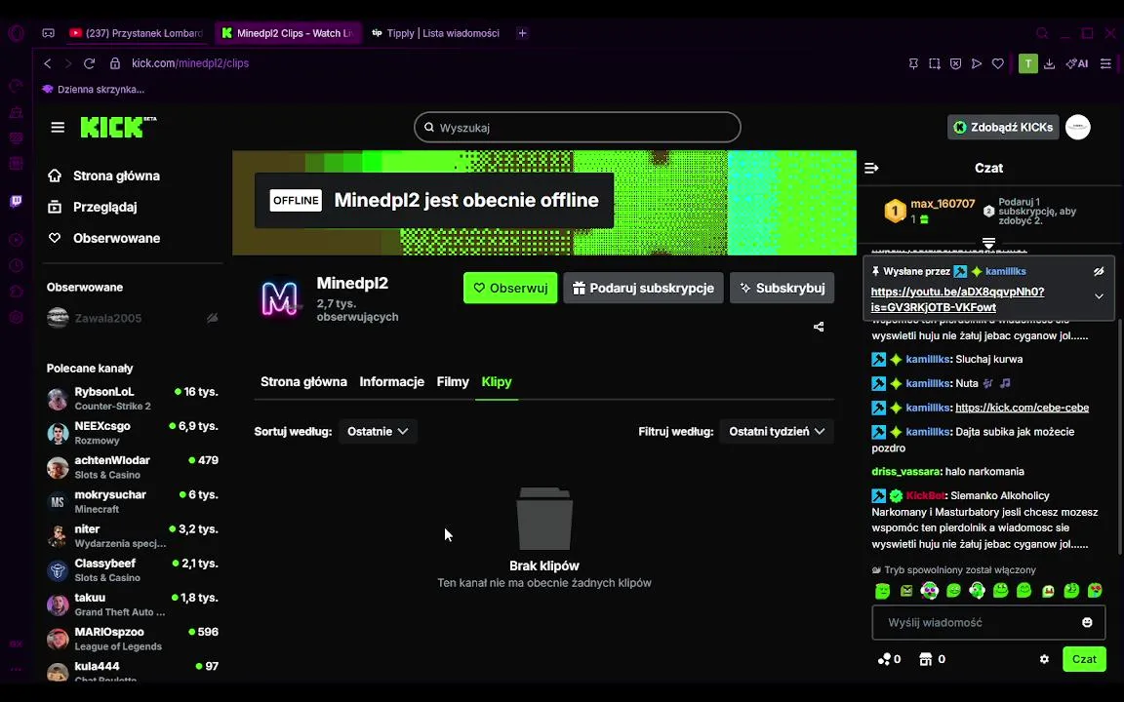
Task: Select the Klipy tab
Action: click(497, 382)
